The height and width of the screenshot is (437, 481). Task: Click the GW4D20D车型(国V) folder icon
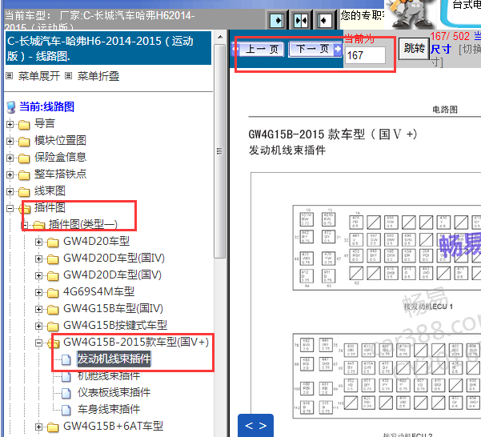click(x=53, y=276)
